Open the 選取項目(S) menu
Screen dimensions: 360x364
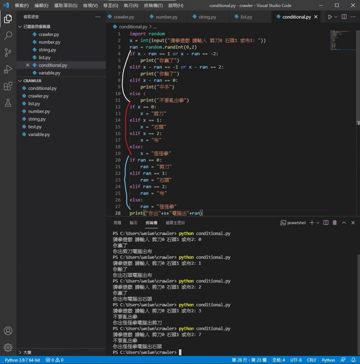66,5
